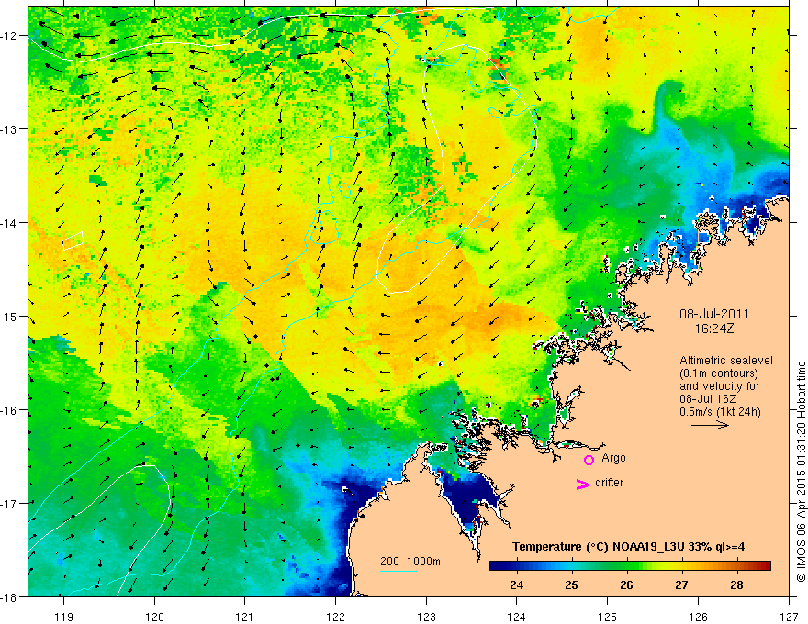Click the 'and velocity for' text line
This screenshot has width=808, height=624.
(x=719, y=385)
